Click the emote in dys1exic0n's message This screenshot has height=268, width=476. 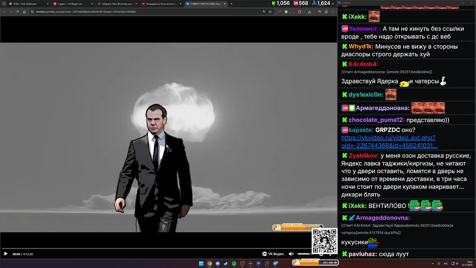pyautogui.click(x=390, y=95)
